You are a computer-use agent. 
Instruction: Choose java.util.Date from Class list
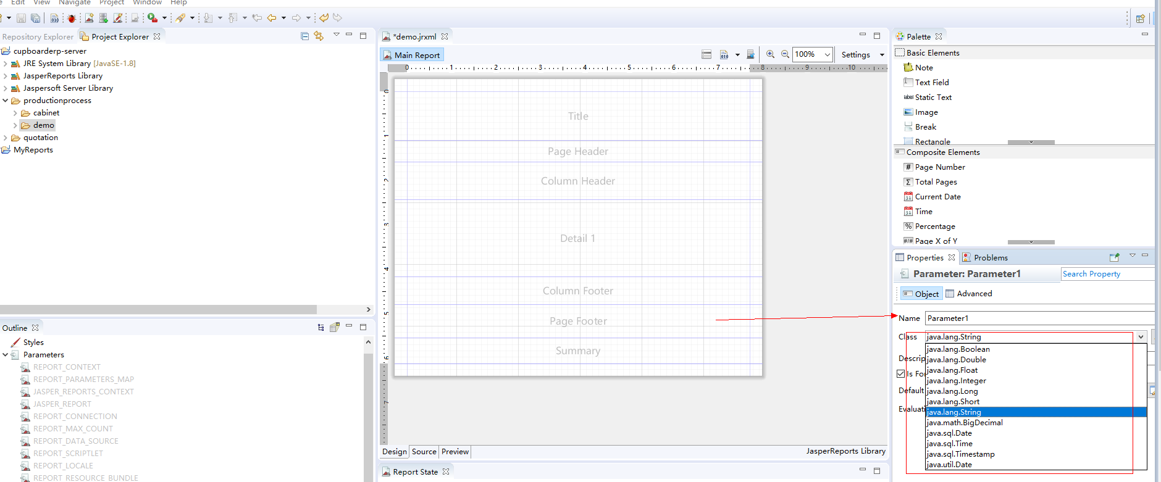(1036, 465)
